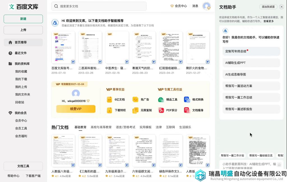Click the 6亿文档 VIP icon
287x182 pixels.
(x=110, y=100)
